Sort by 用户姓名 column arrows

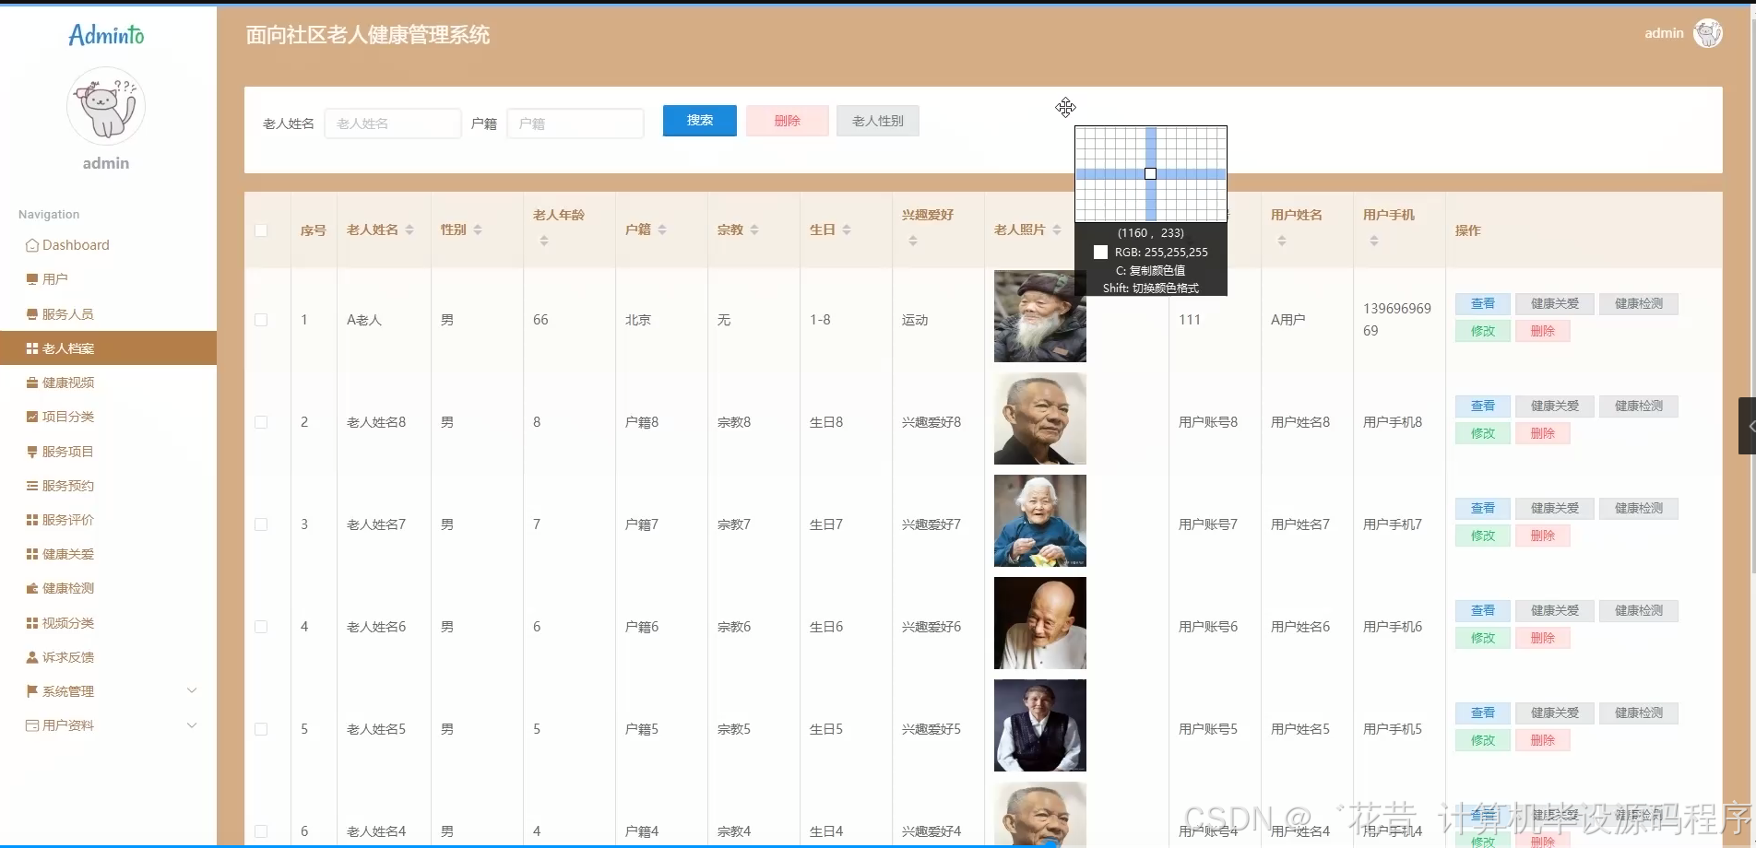tap(1282, 241)
